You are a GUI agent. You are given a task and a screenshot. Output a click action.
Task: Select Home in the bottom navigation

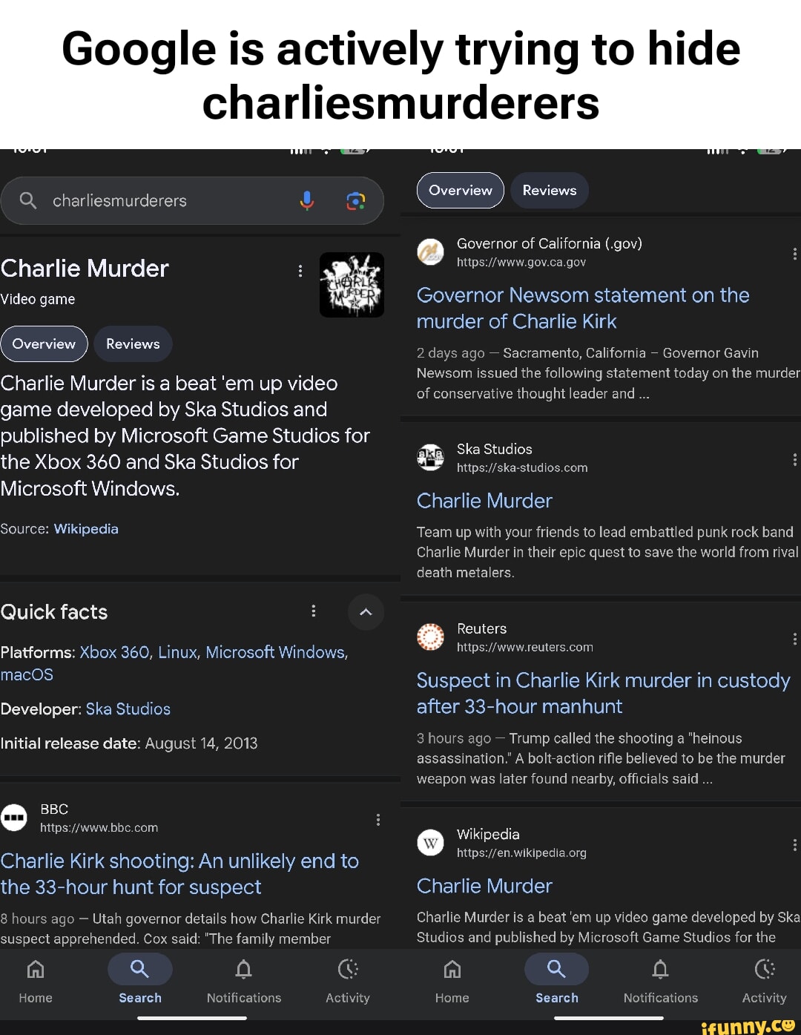(x=35, y=981)
